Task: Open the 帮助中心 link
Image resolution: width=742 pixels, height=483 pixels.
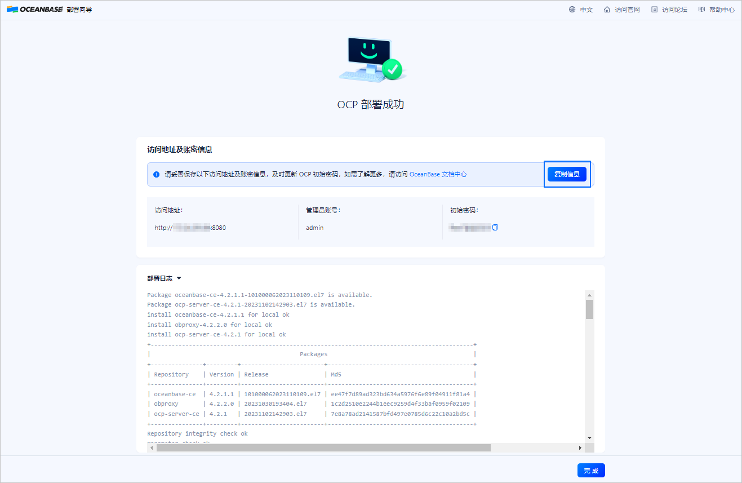Action: tap(722, 10)
